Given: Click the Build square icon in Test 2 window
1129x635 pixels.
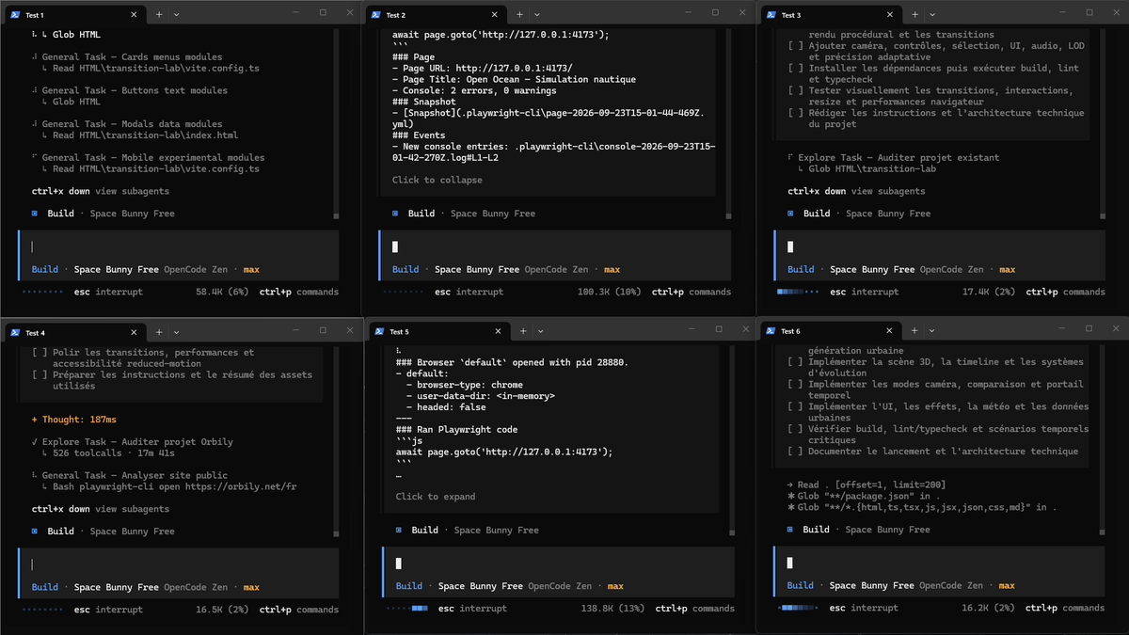Looking at the screenshot, I should [395, 214].
